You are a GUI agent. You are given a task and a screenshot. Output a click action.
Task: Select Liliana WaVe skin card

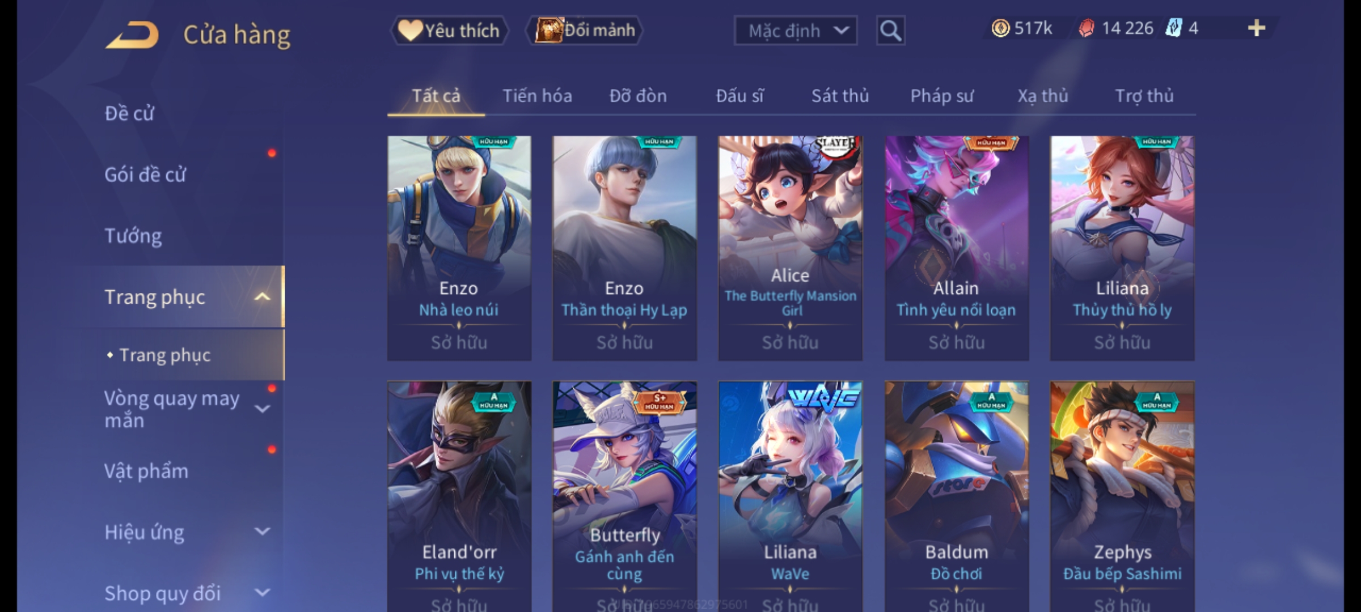[790, 496]
